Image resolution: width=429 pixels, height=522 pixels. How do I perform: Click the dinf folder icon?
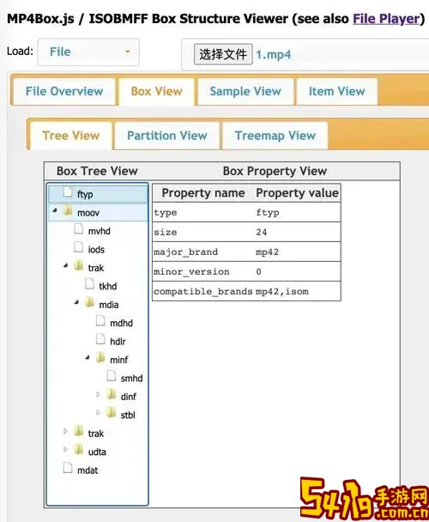tap(112, 395)
